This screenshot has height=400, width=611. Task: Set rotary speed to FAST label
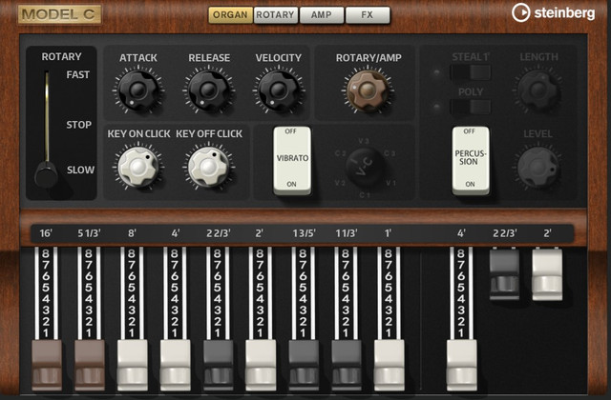[78, 74]
